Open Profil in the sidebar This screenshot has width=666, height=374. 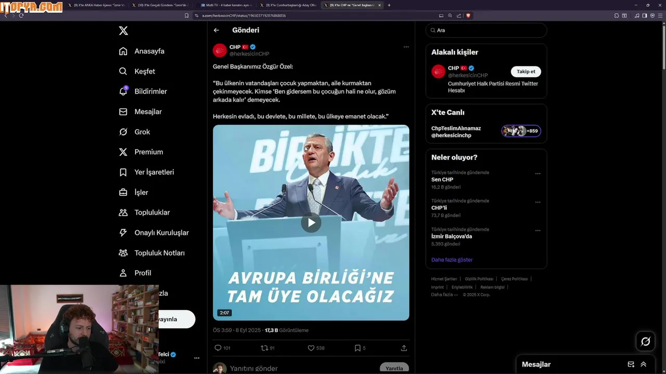pos(135,273)
